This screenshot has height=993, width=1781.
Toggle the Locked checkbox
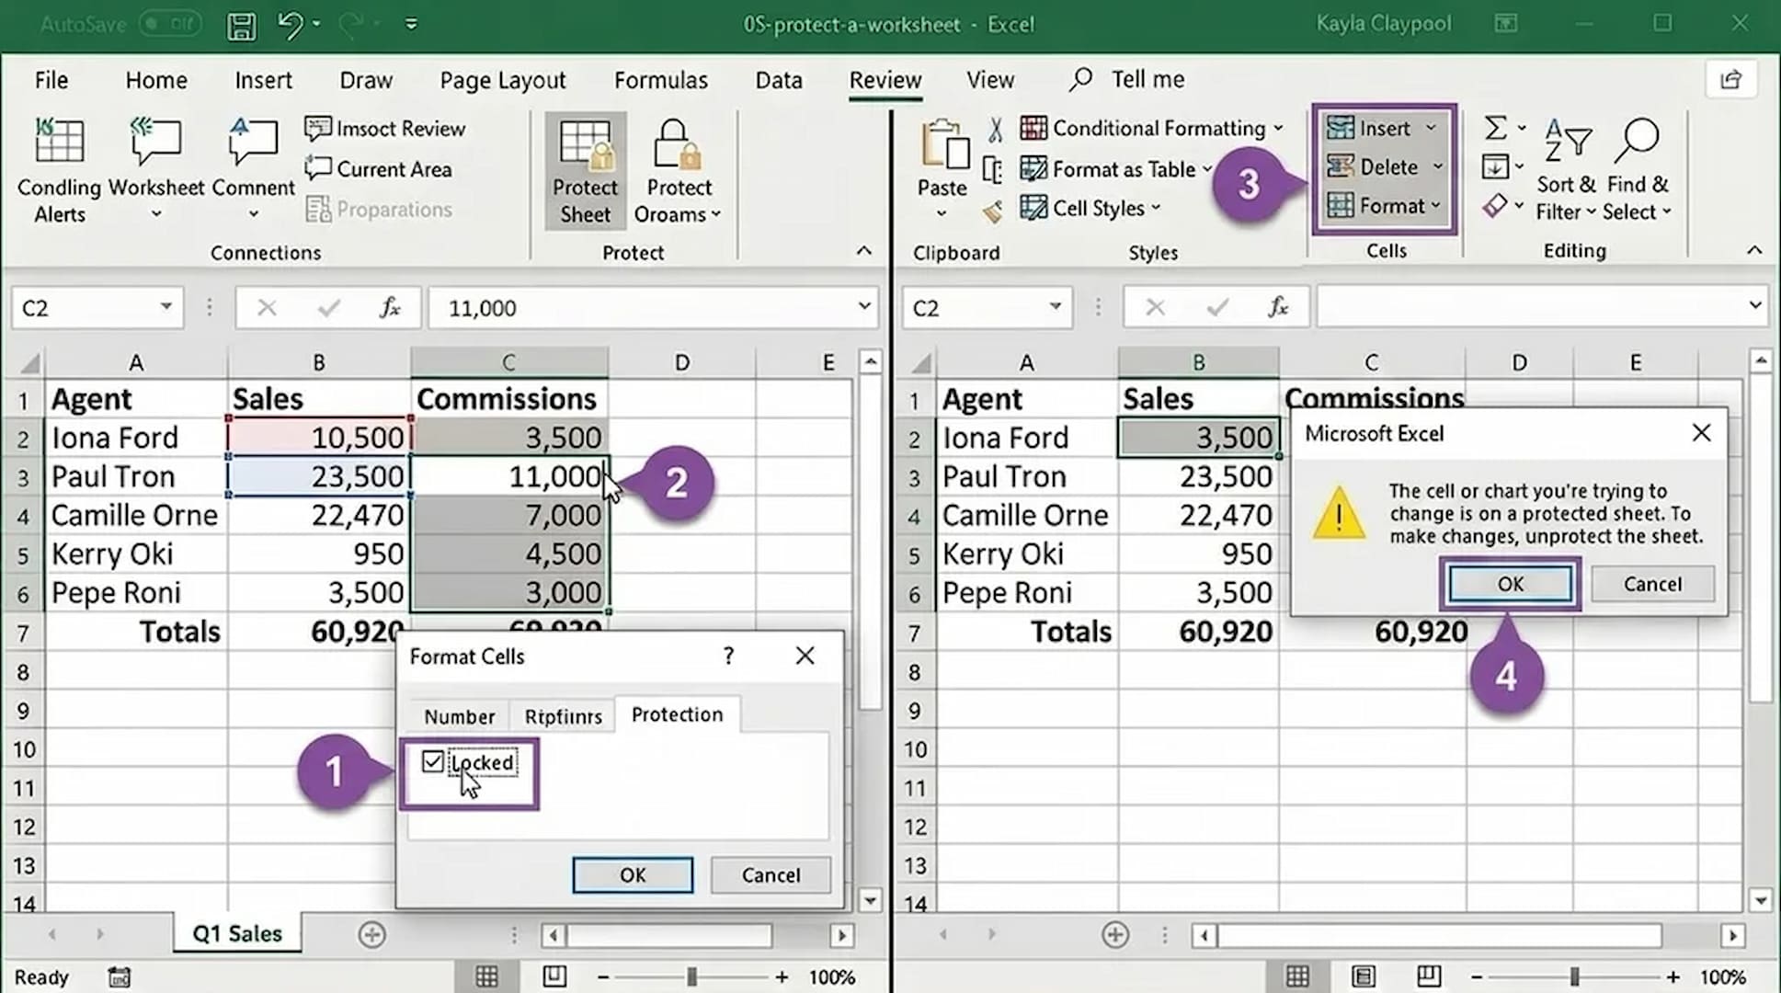coord(432,762)
